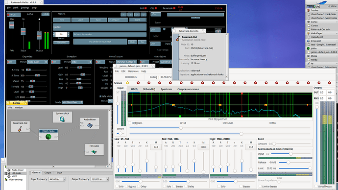Enable Solo checkbox for Low band
This screenshot has width=338, height=190.
(117, 187)
